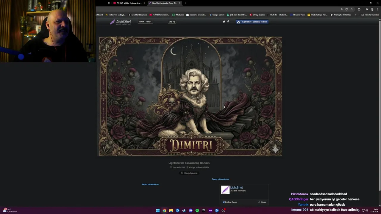Open LightShot's Facebook icon in header
The height and width of the screenshot is (214, 381).
pos(228,22)
